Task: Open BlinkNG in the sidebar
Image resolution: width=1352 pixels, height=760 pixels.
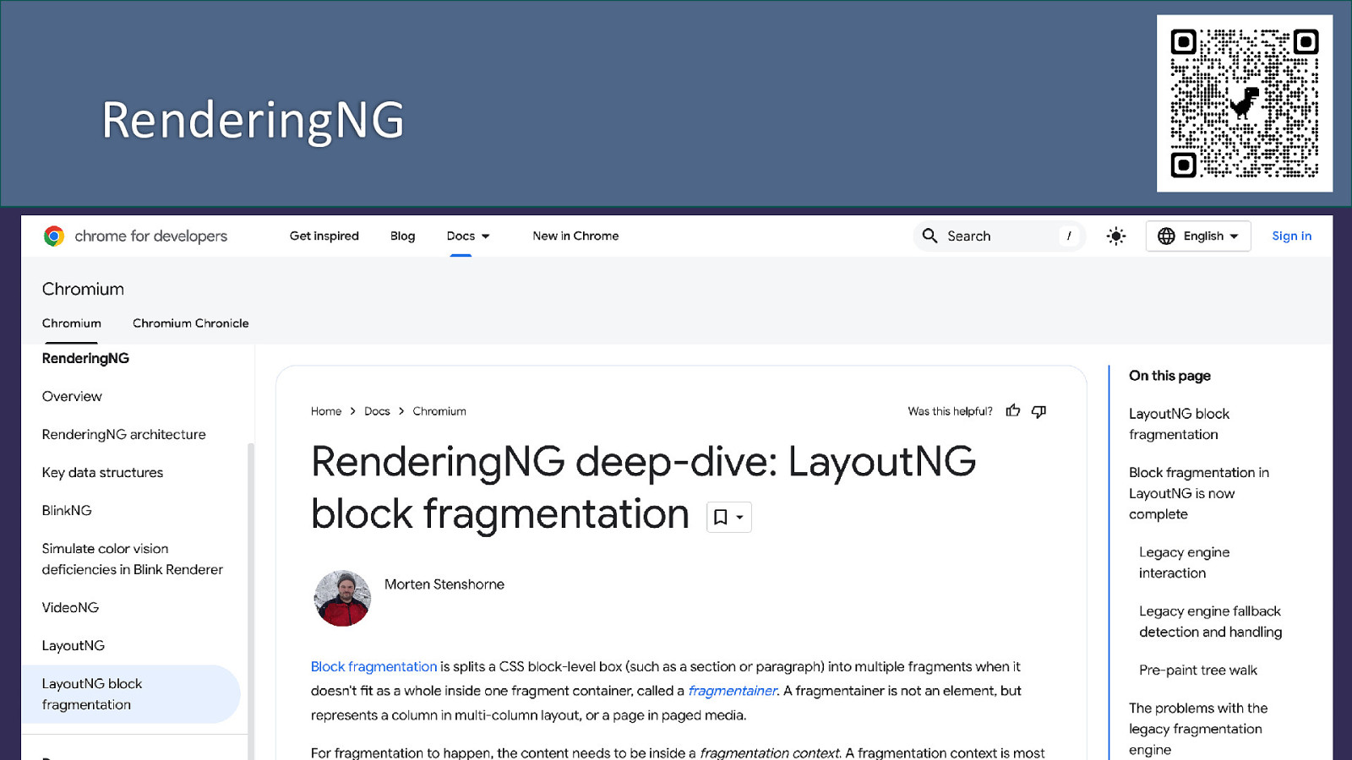Action: (x=67, y=510)
